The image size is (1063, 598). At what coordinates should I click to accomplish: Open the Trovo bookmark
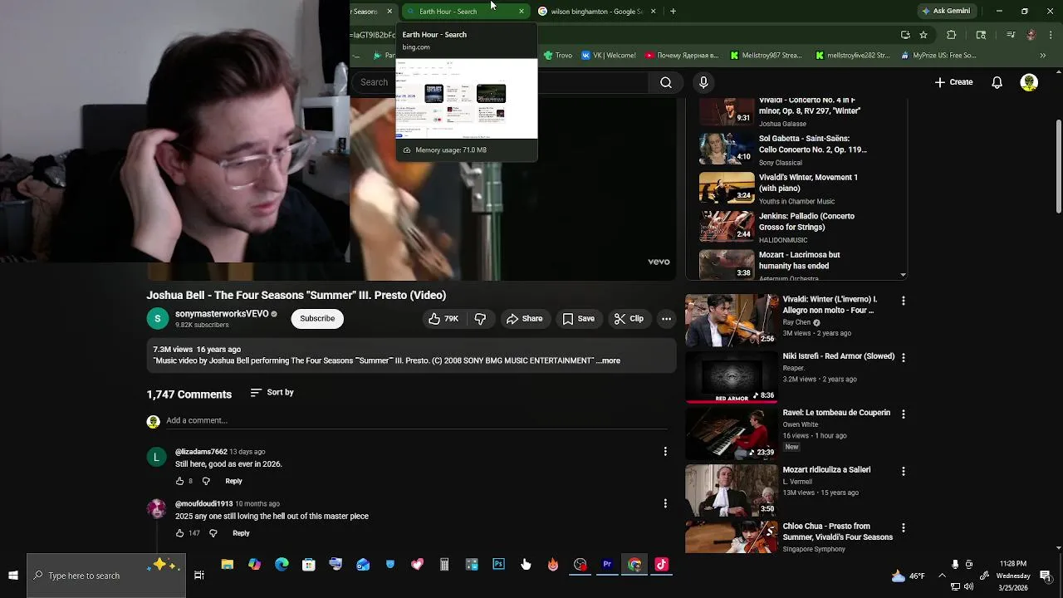pyautogui.click(x=558, y=56)
